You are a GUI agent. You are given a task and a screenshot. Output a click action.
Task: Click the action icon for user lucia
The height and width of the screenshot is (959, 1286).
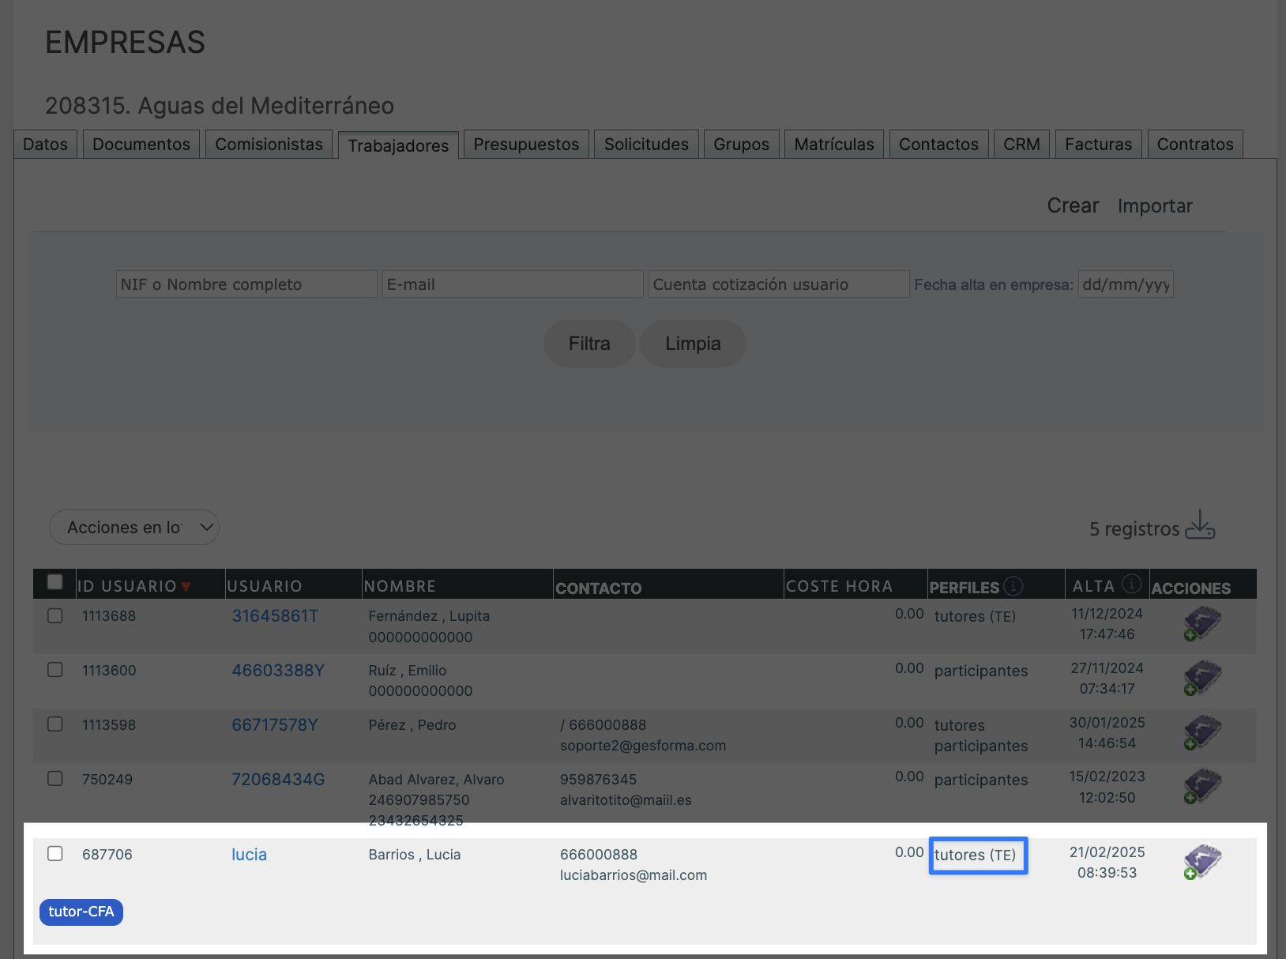[1202, 862]
